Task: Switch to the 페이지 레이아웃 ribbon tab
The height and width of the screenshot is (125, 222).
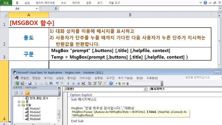Action: tap(45, 3)
